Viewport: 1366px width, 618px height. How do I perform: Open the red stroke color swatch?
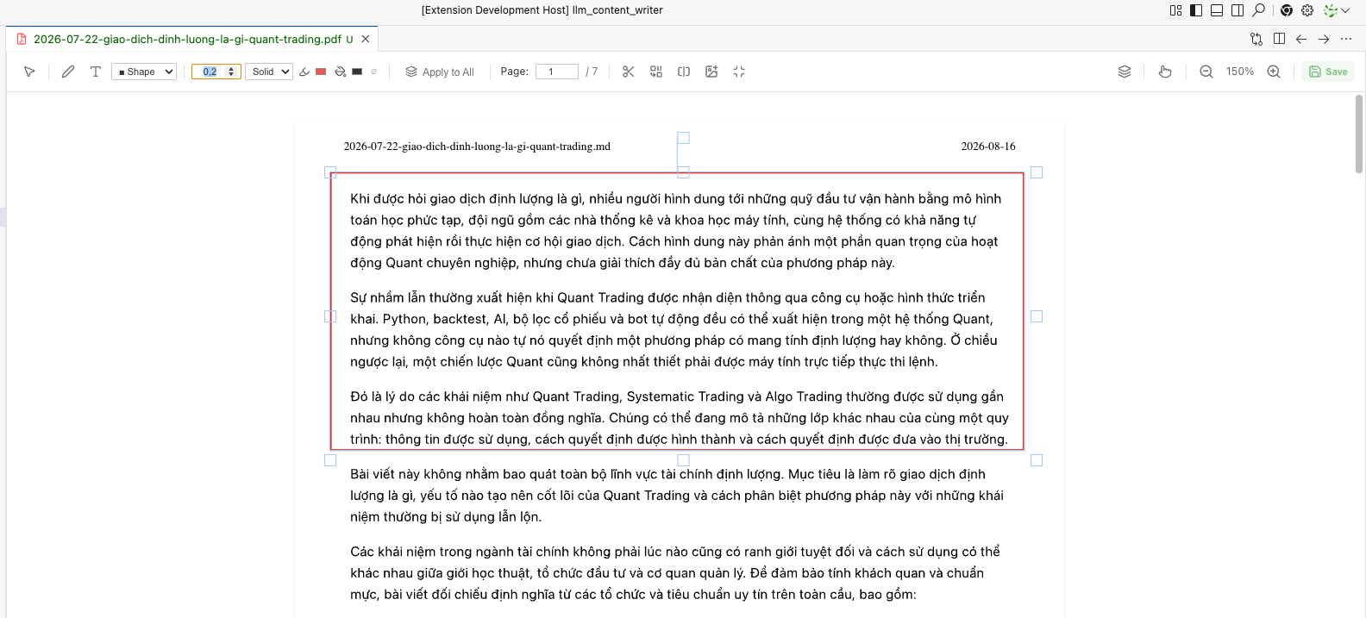tap(321, 72)
